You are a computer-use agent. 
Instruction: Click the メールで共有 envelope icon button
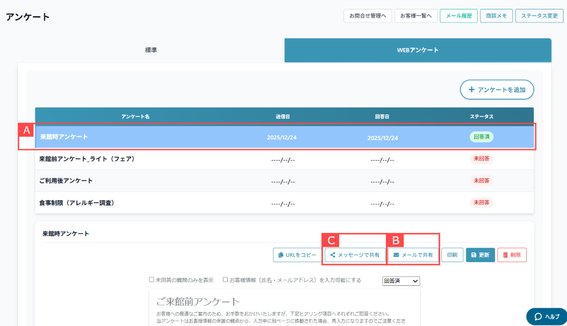point(413,255)
